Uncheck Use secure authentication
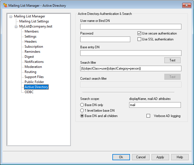The height and width of the screenshot is (165, 194). [x=139, y=33]
